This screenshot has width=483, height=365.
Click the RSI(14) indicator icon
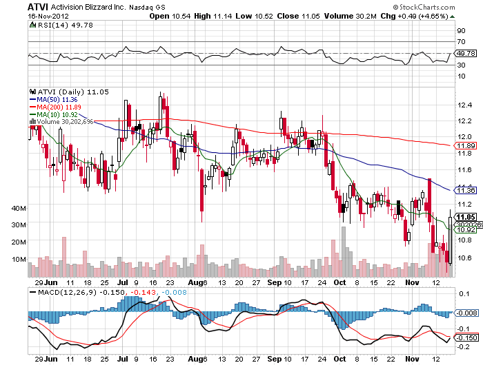(x=32, y=25)
